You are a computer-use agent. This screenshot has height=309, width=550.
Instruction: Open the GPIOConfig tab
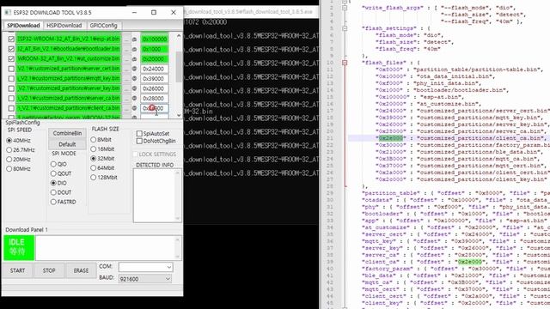point(103,26)
